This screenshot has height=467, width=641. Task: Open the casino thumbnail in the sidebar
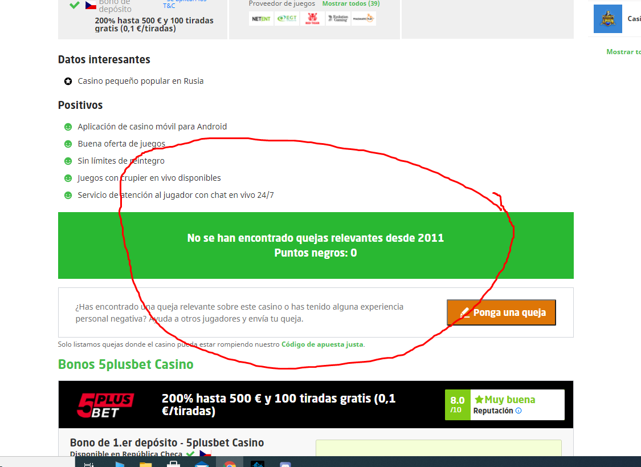click(607, 19)
